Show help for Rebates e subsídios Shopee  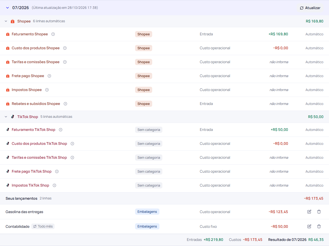pos(65,104)
